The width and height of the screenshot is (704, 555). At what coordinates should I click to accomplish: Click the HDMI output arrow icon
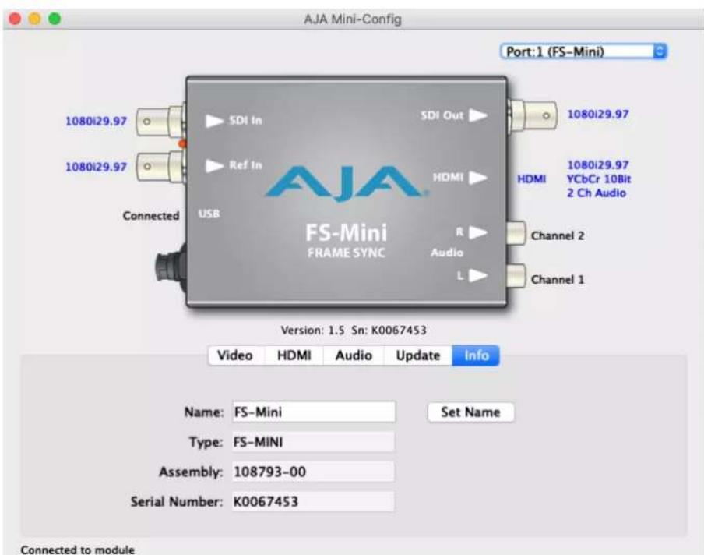point(478,178)
